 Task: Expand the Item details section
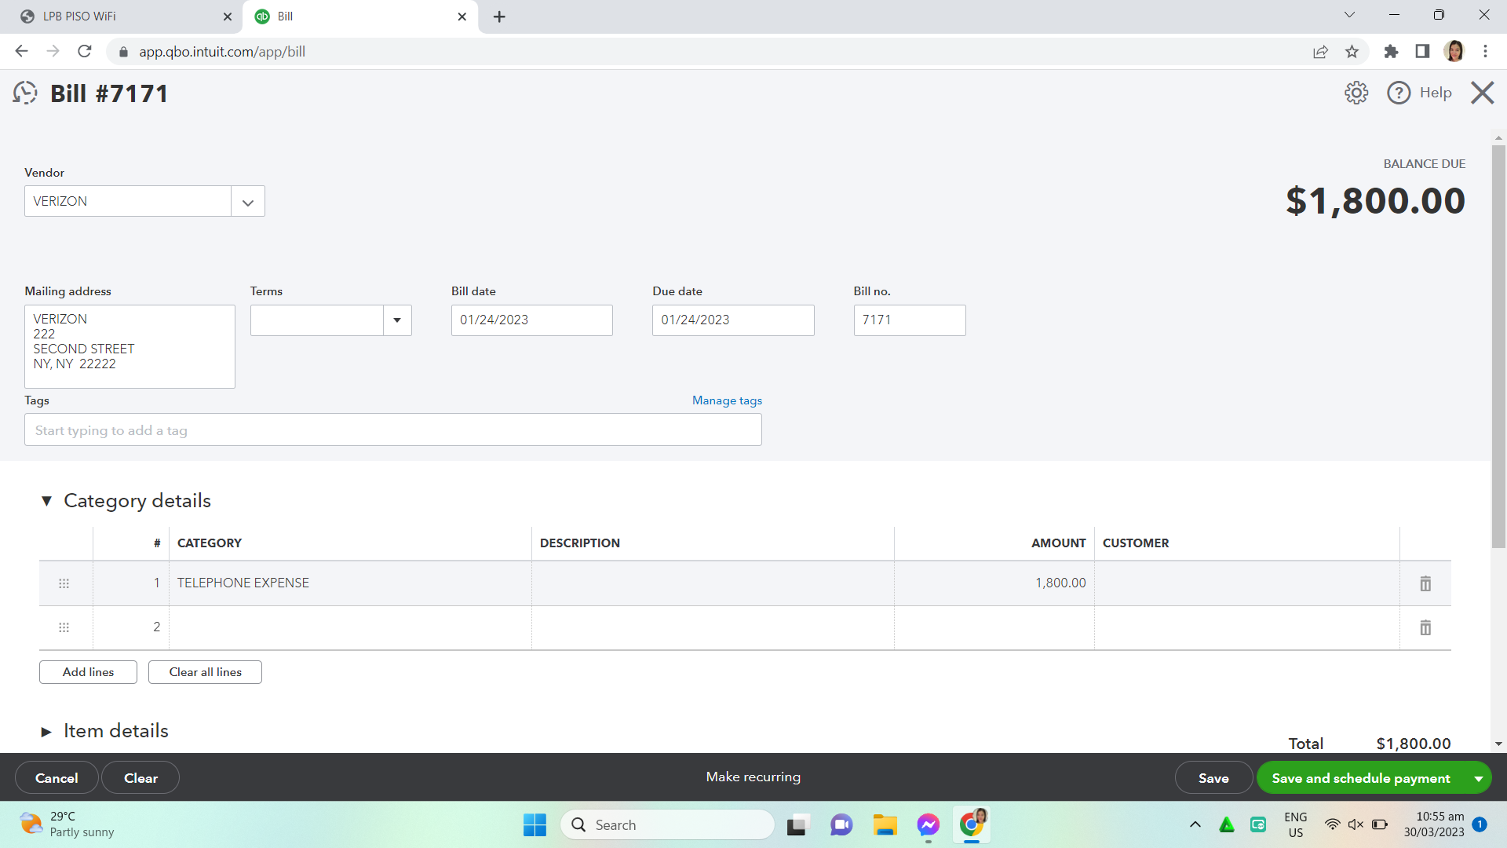point(46,731)
